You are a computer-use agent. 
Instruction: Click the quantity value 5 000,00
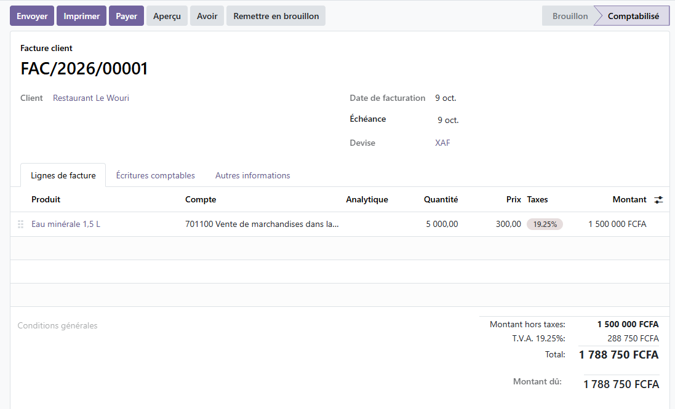click(x=442, y=224)
